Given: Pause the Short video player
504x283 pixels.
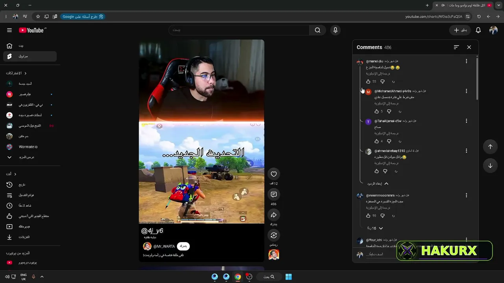Looking at the screenshot, I should click(202, 132).
